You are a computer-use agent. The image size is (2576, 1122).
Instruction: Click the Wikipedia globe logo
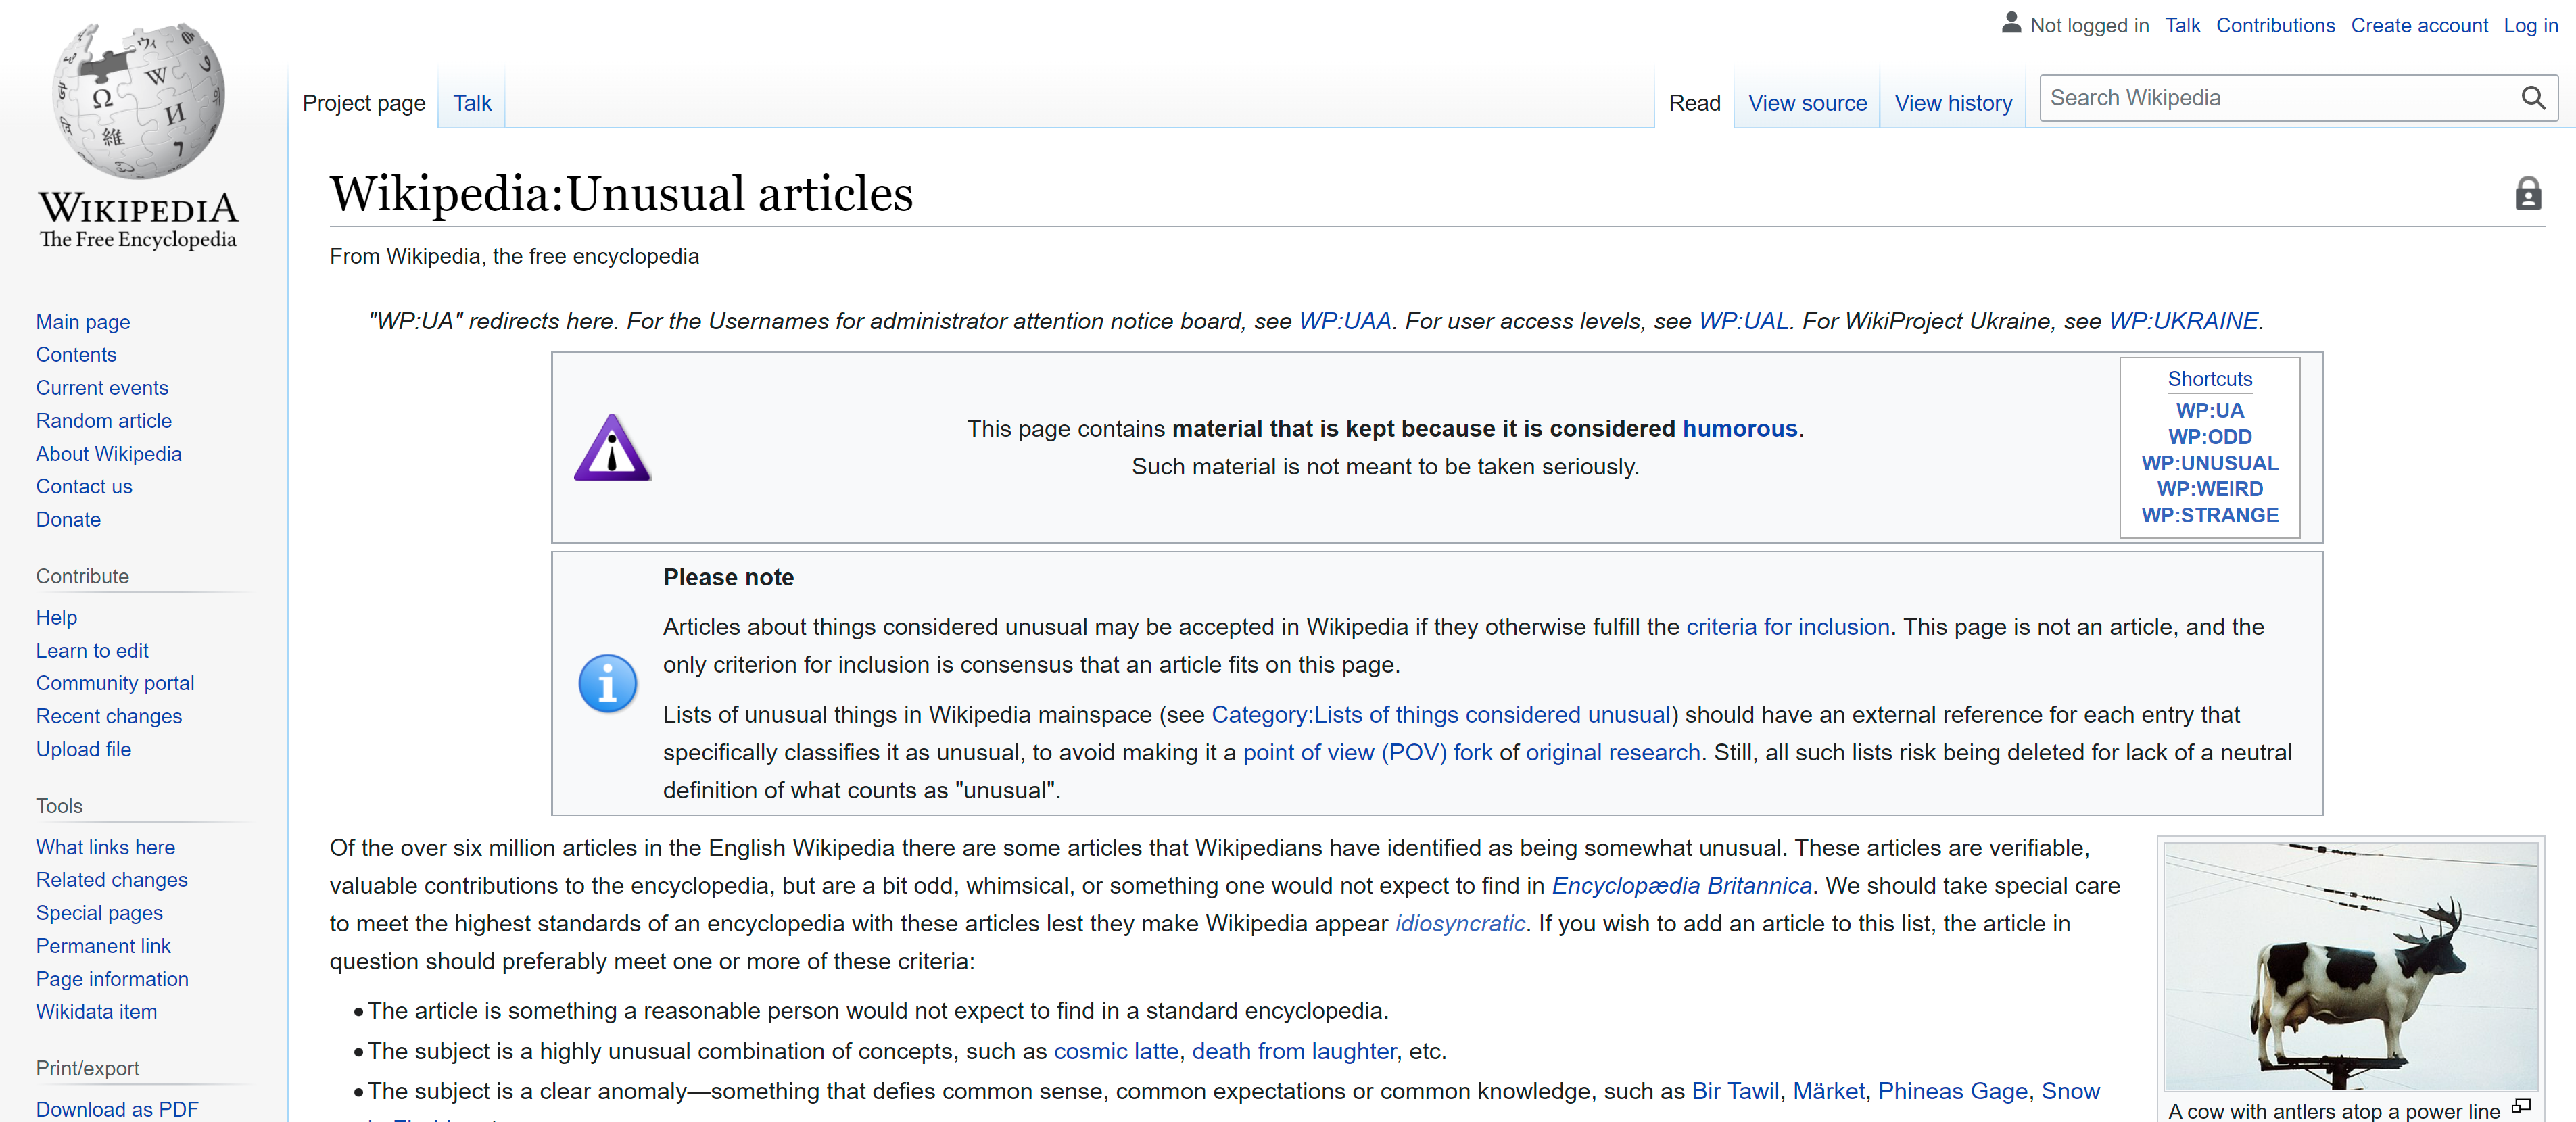click(138, 100)
